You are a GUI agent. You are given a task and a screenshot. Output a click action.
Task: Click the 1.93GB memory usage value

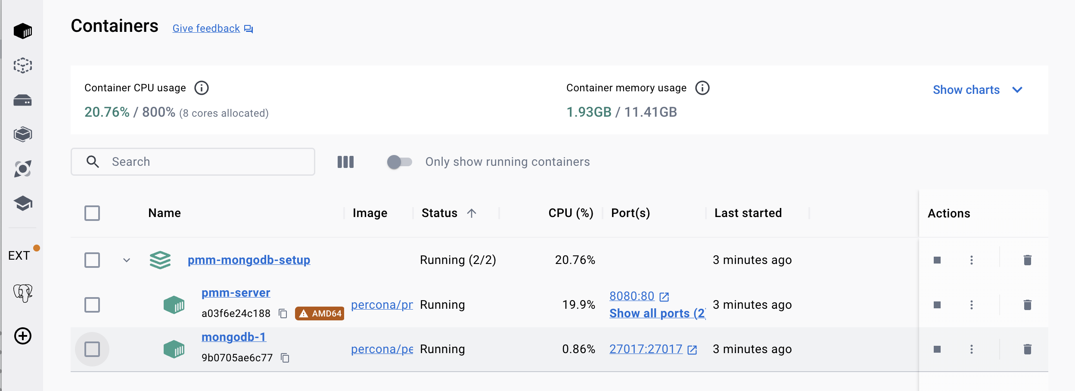pos(589,112)
